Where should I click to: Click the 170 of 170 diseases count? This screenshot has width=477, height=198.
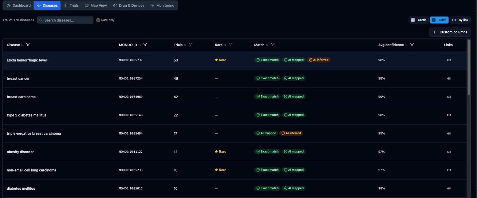point(18,20)
